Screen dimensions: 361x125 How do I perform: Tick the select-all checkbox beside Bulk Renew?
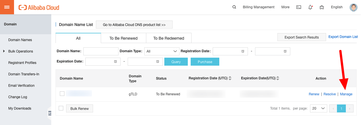click(x=61, y=108)
